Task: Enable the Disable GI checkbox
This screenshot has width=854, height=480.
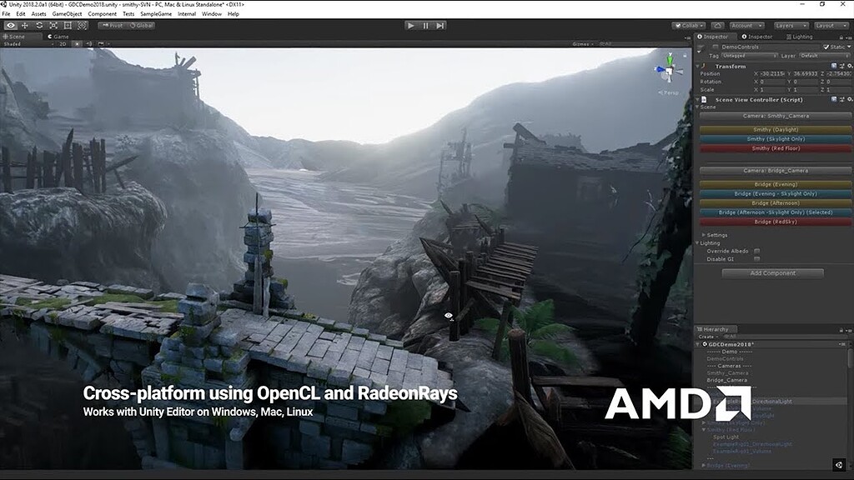Action: (x=756, y=259)
